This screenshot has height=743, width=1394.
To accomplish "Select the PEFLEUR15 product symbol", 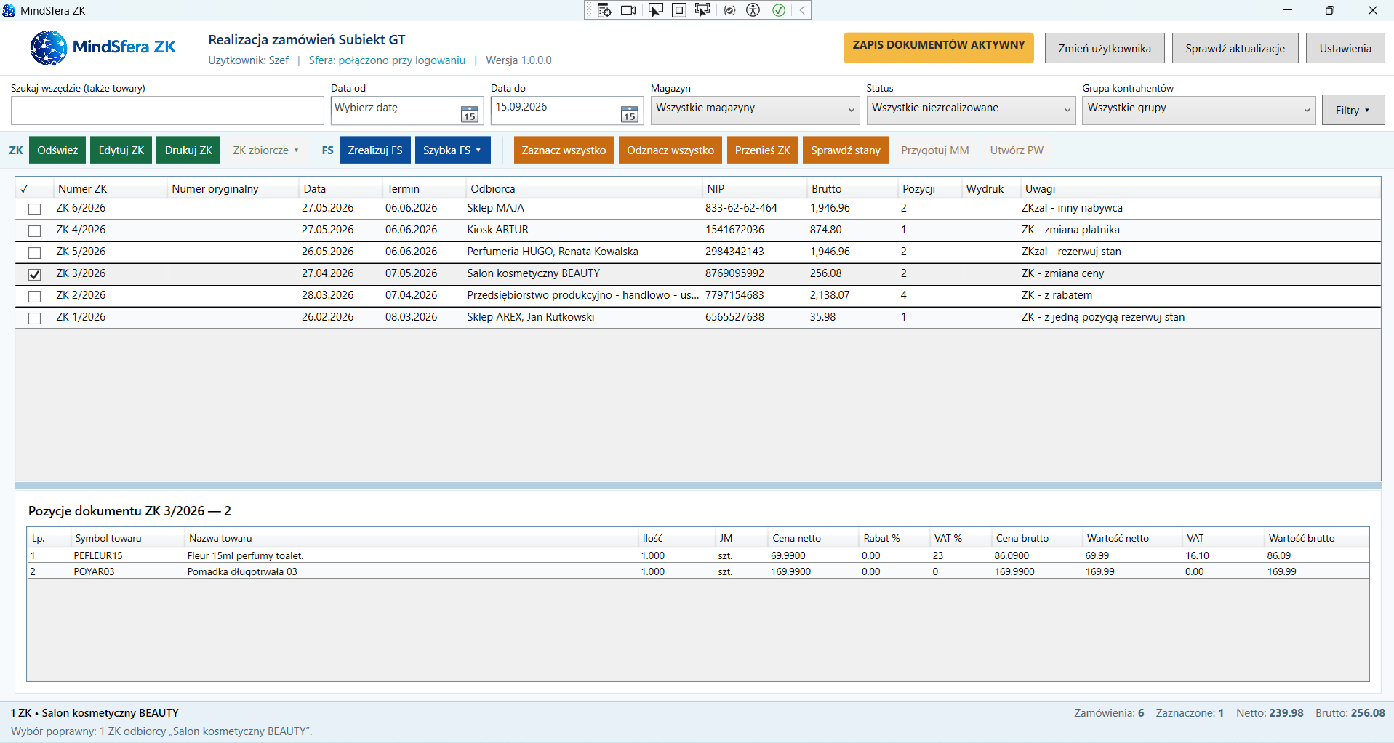I will point(98,556).
